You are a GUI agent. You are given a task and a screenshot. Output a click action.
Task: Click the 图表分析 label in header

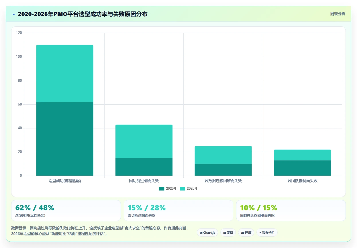tap(338, 14)
